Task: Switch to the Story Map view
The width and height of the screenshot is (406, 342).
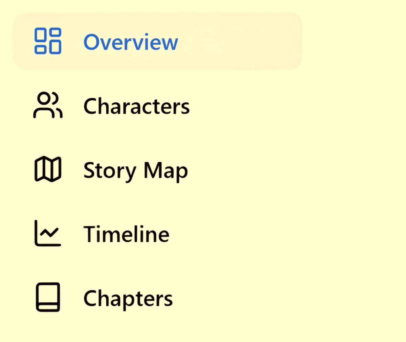Action: [x=135, y=170]
